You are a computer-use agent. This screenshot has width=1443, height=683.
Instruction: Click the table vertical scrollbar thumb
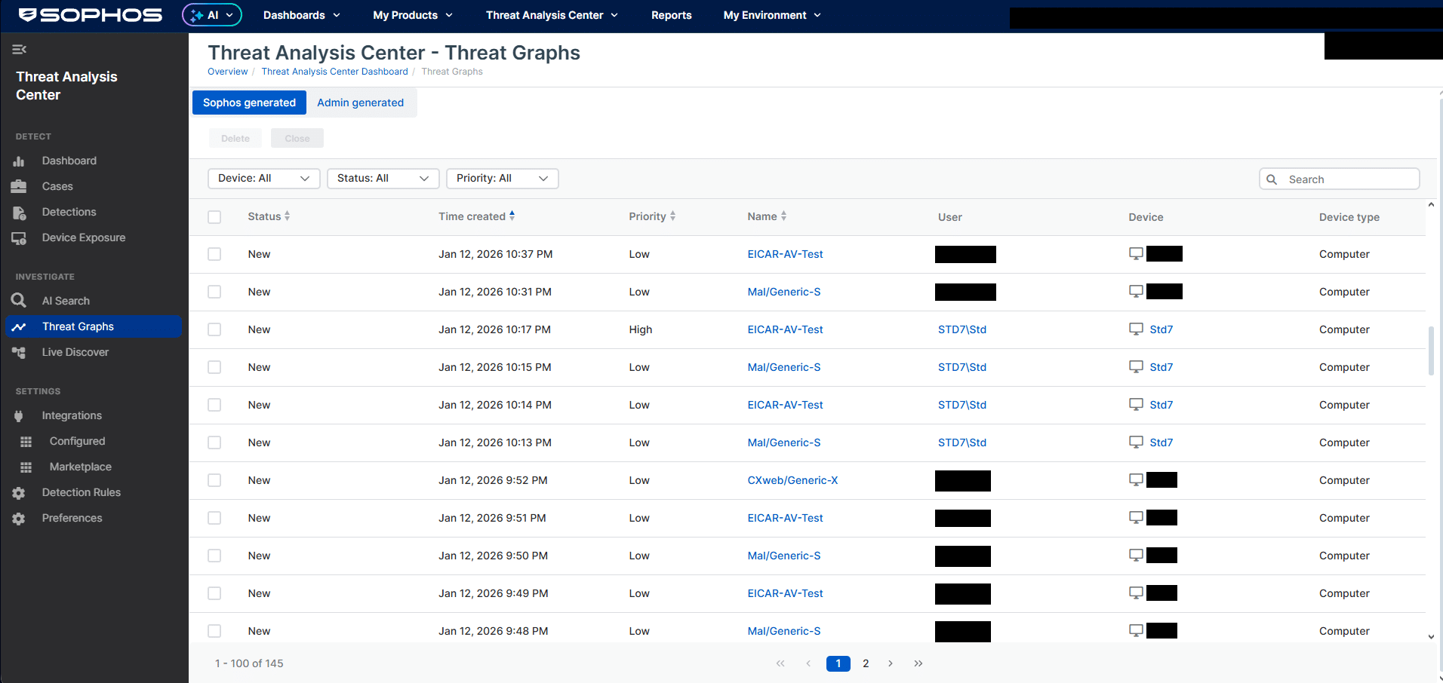click(x=1431, y=351)
